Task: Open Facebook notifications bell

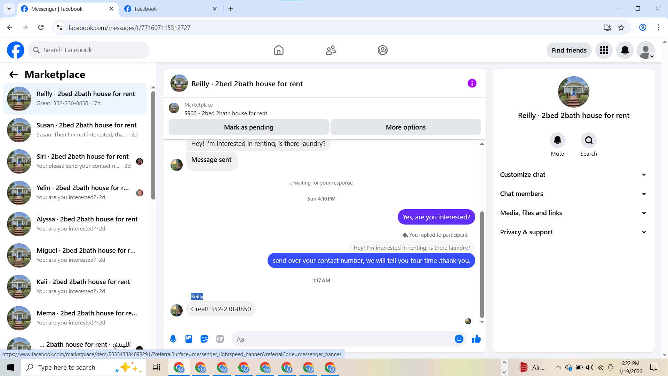Action: coord(625,50)
